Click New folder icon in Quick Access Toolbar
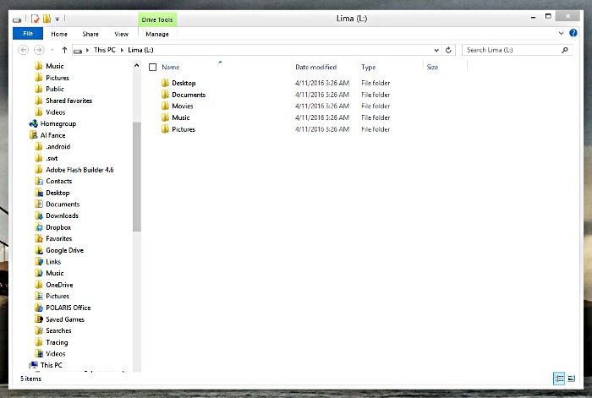Image resolution: width=592 pixels, height=398 pixels. pos(47,19)
